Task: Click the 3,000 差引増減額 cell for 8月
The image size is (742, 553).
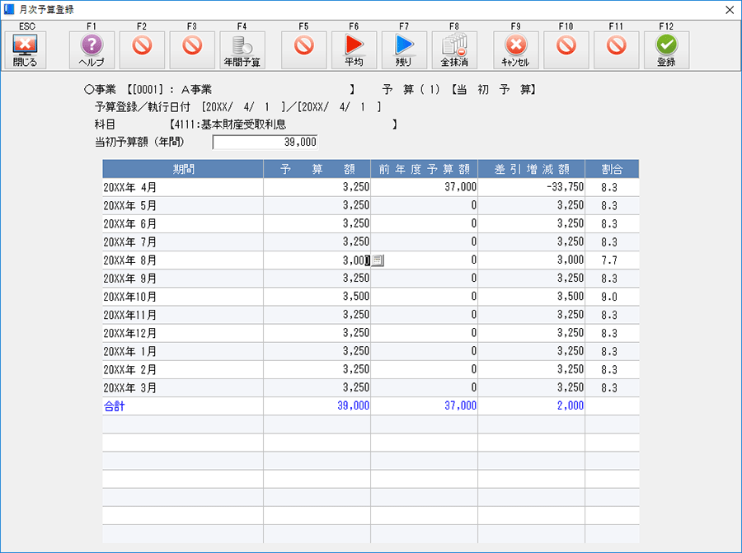Action: coord(532,260)
